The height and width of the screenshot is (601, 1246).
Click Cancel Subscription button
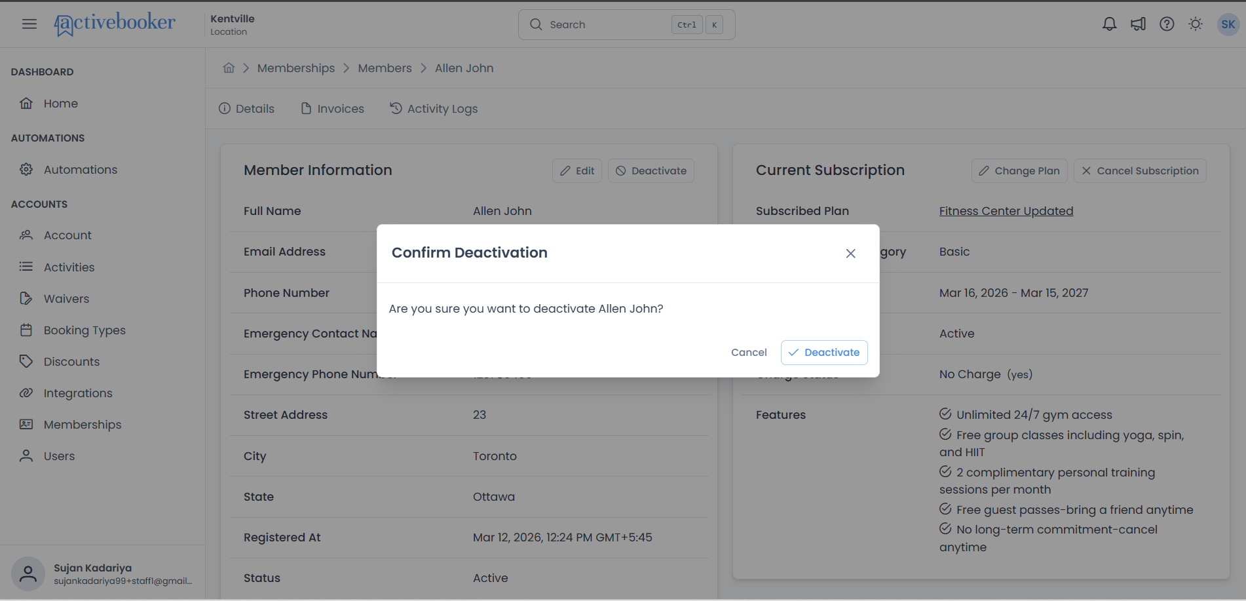coord(1140,171)
